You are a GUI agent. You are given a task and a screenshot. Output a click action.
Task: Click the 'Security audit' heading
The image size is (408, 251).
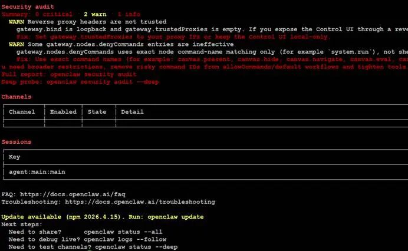(28, 6)
